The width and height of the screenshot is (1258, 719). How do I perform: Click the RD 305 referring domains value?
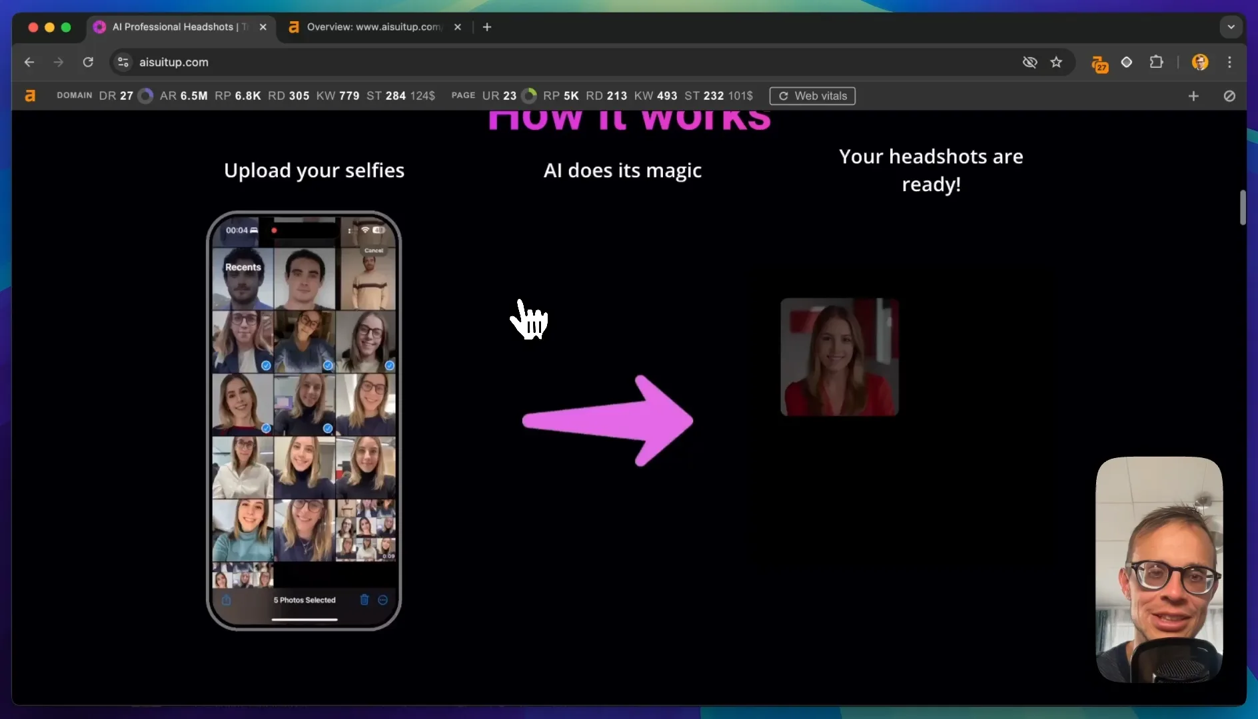289,96
